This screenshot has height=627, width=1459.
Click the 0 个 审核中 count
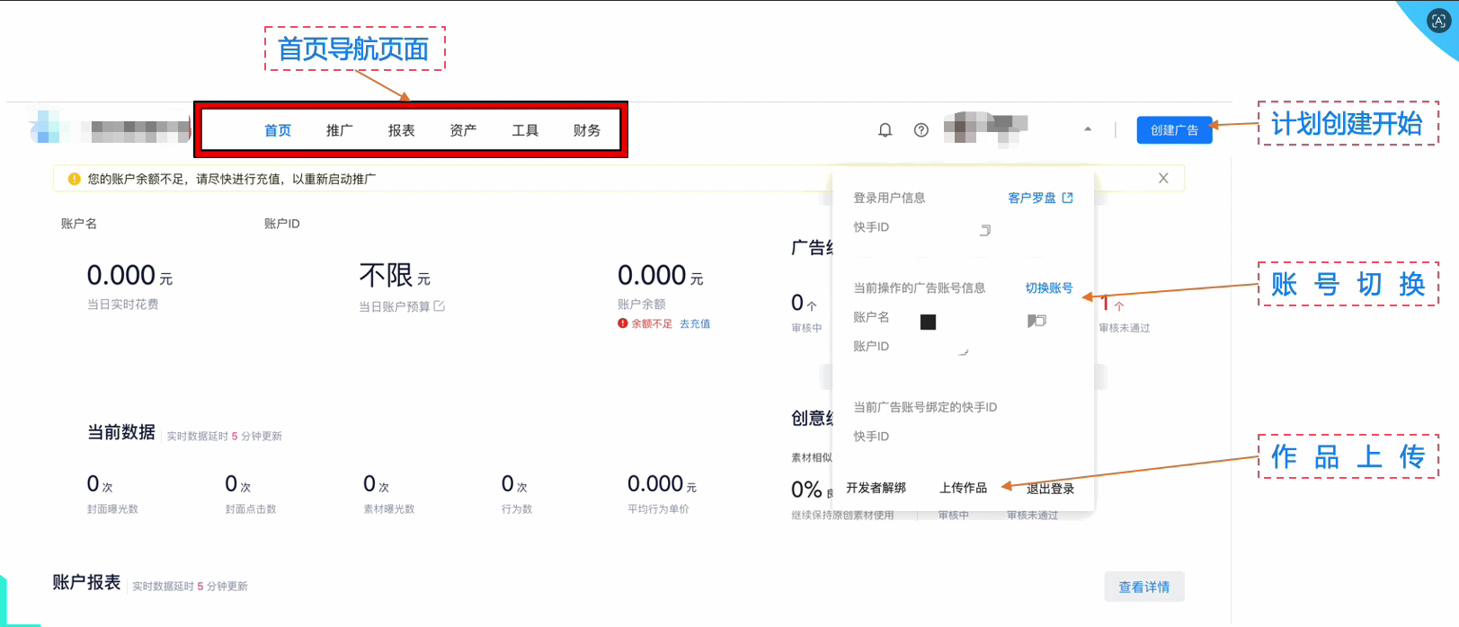(804, 303)
